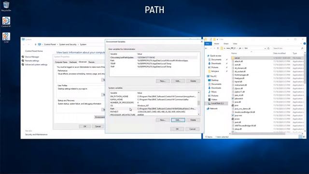Screen dimensions: 309x174
Task: Switch to Computer Name tab
Action: [x=61, y=62]
